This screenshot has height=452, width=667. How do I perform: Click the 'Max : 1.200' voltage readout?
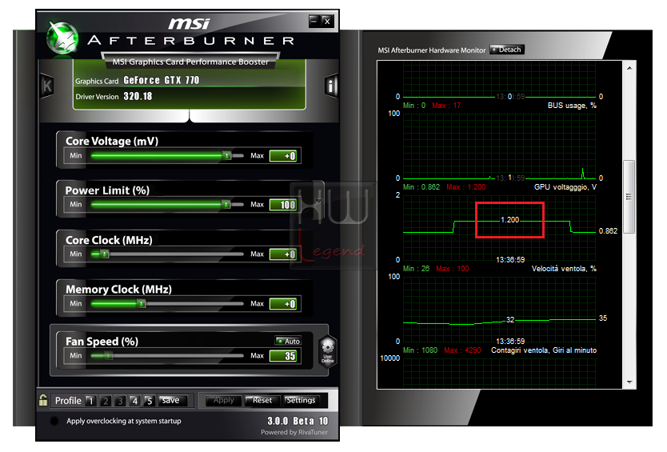[x=465, y=187]
